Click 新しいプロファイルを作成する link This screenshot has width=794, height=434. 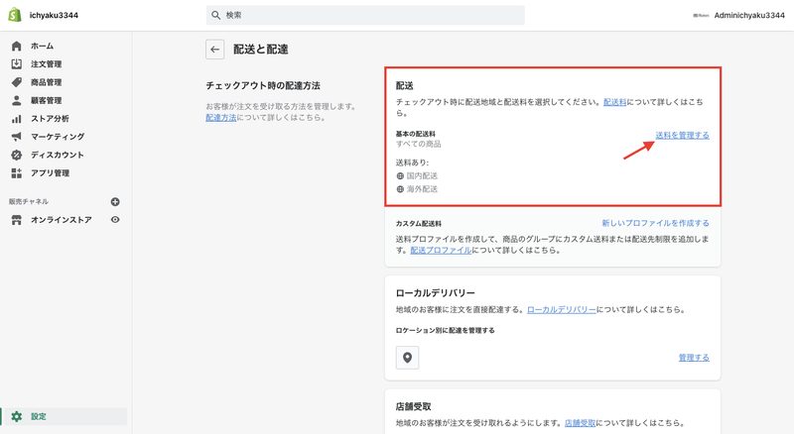click(x=655, y=223)
